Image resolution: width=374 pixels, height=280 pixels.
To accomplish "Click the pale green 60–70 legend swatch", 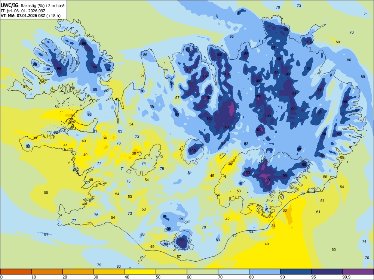I will click(202, 272).
